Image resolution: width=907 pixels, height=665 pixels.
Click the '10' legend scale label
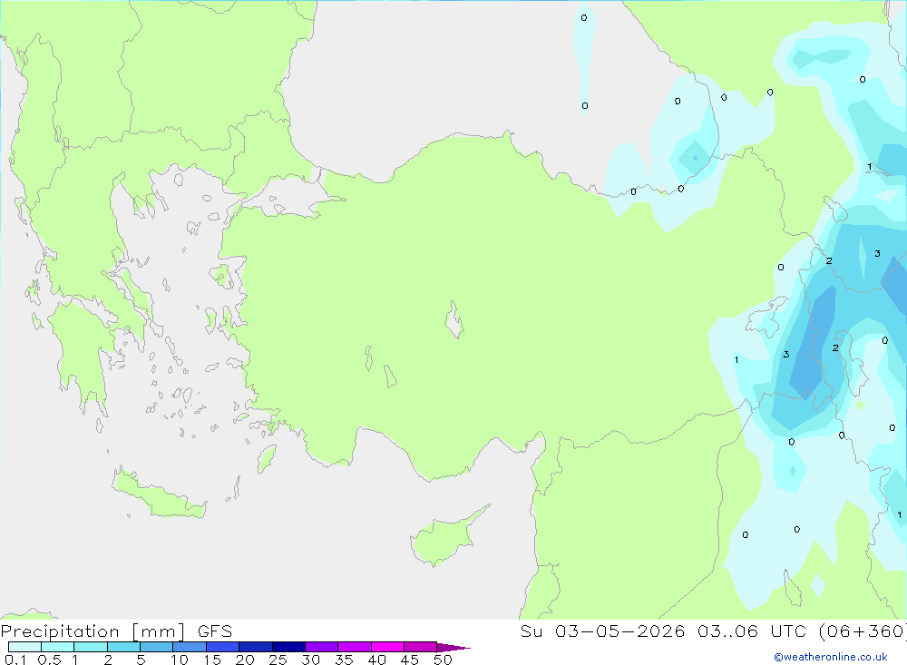[x=180, y=660]
